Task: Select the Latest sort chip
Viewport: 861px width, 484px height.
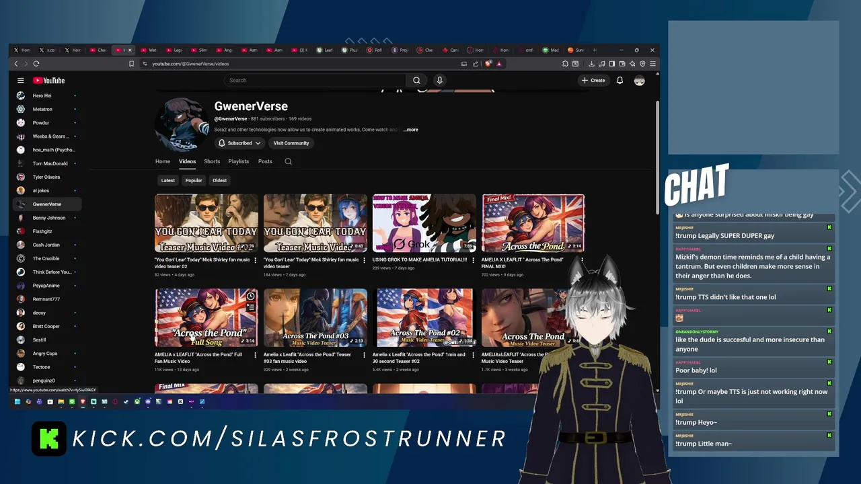Action: [168, 180]
